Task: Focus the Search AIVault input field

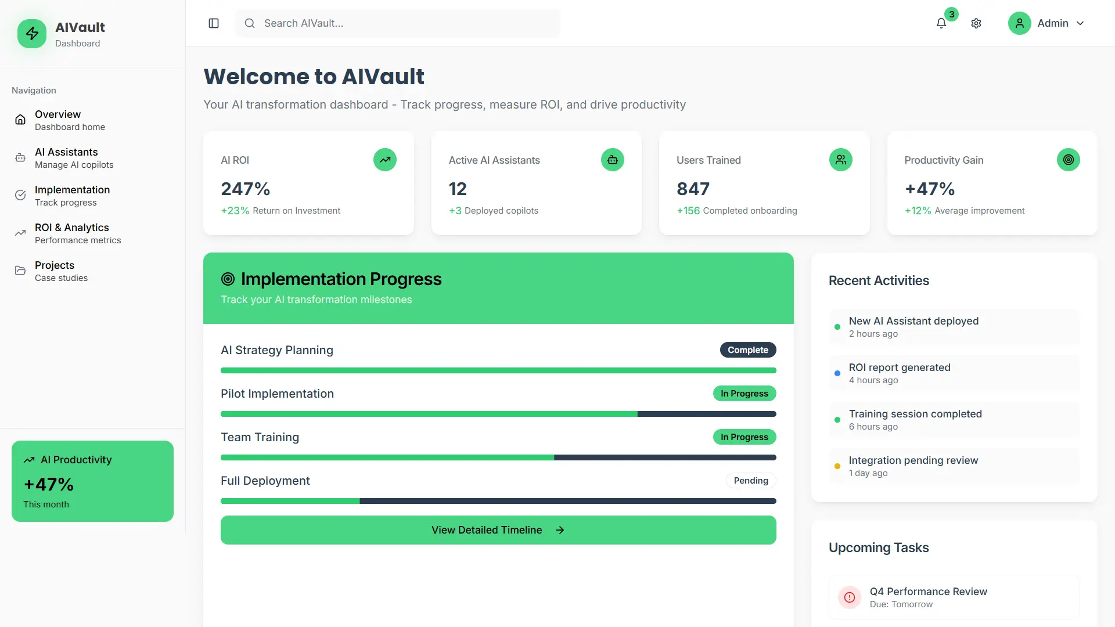Action: click(x=398, y=23)
